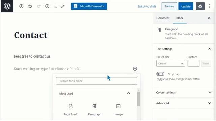Toggle the Drop cap switch
The height and width of the screenshot is (121, 216).
160,74
